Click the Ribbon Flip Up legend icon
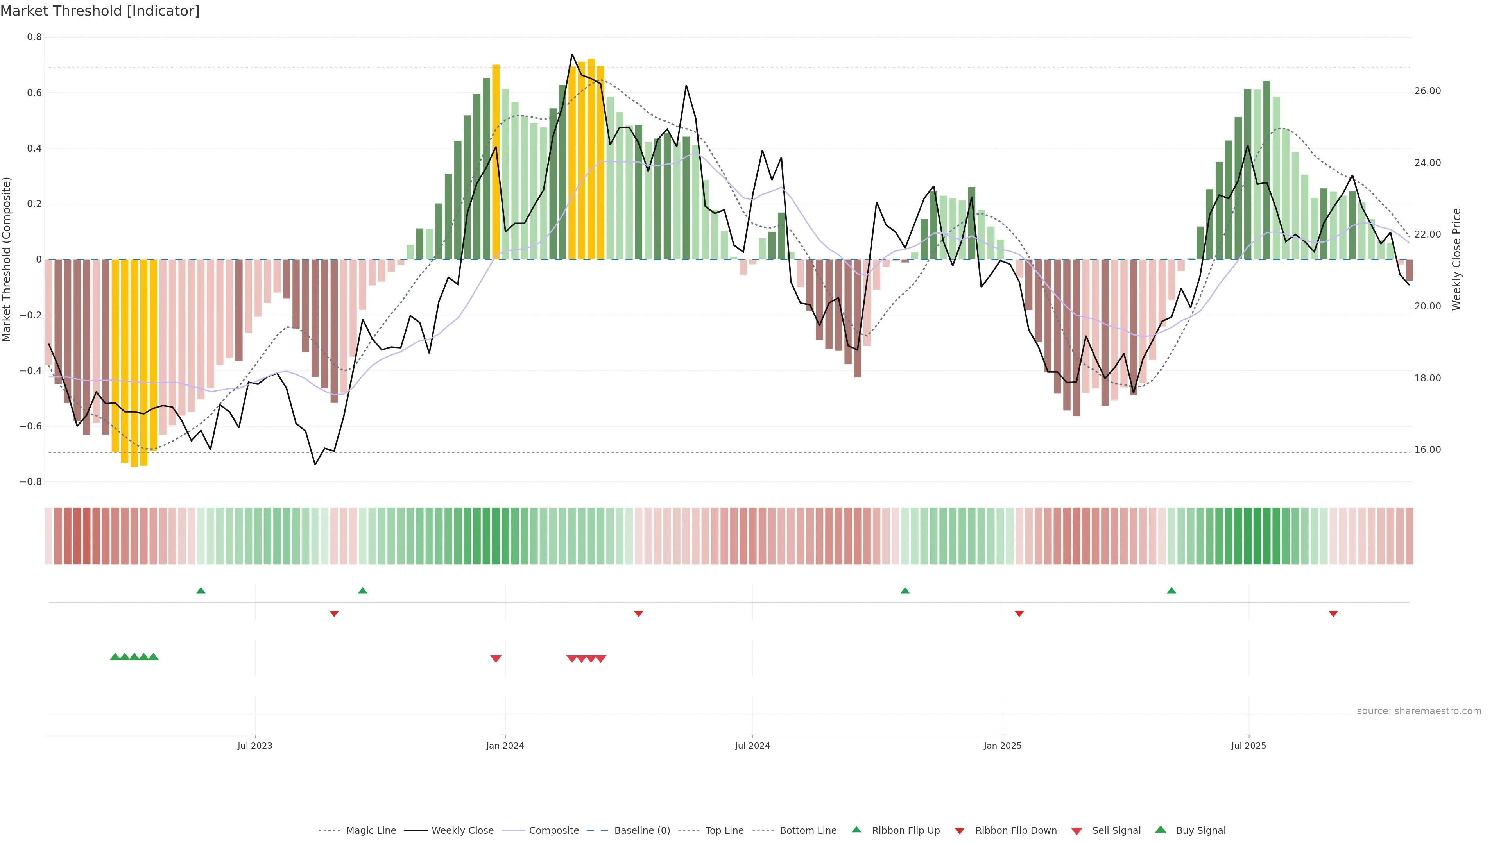Image resolution: width=1501 pixels, height=844 pixels. click(856, 830)
